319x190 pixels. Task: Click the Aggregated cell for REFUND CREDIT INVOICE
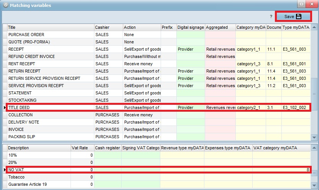(220, 57)
